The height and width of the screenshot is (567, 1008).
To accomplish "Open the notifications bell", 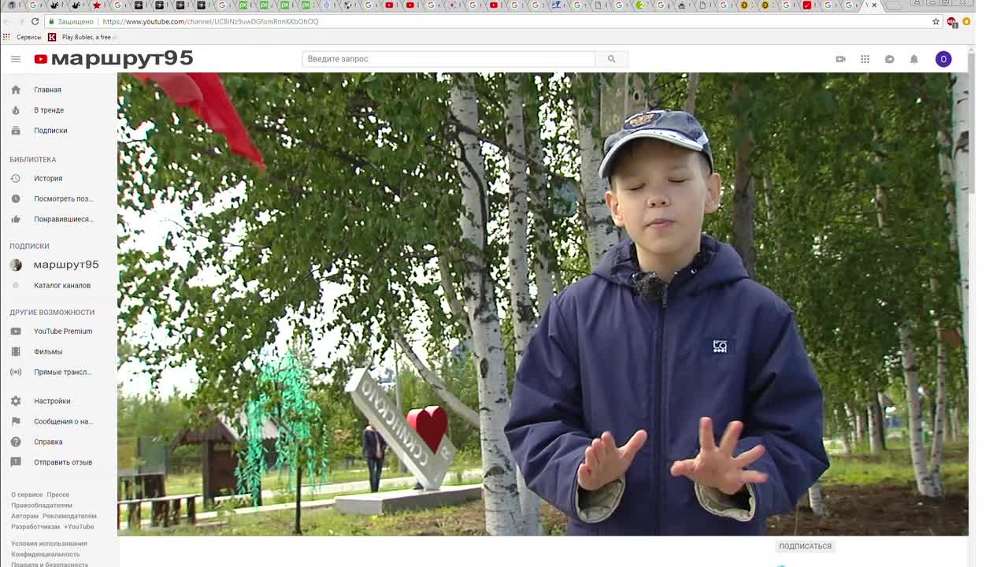I will tap(913, 59).
